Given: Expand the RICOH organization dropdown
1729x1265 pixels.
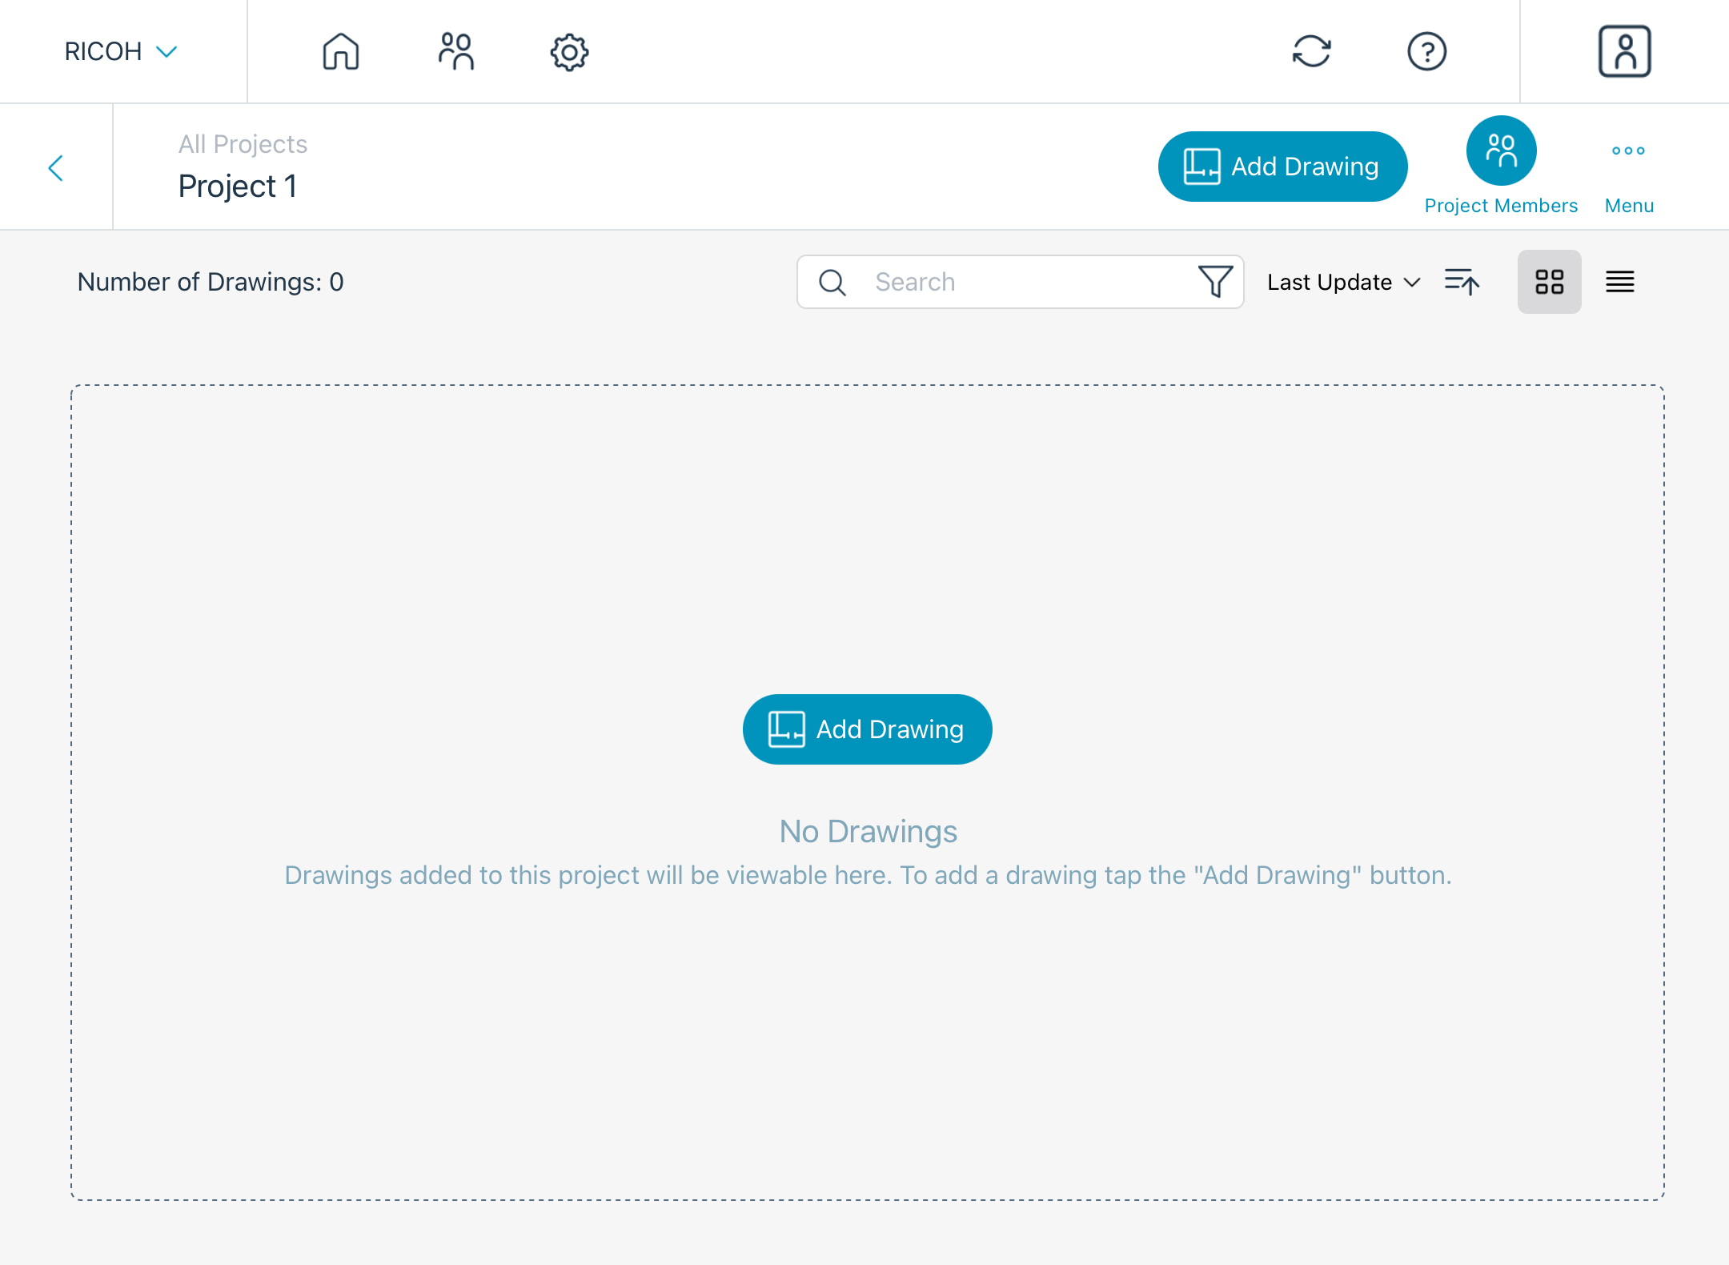Looking at the screenshot, I should pyautogui.click(x=120, y=52).
